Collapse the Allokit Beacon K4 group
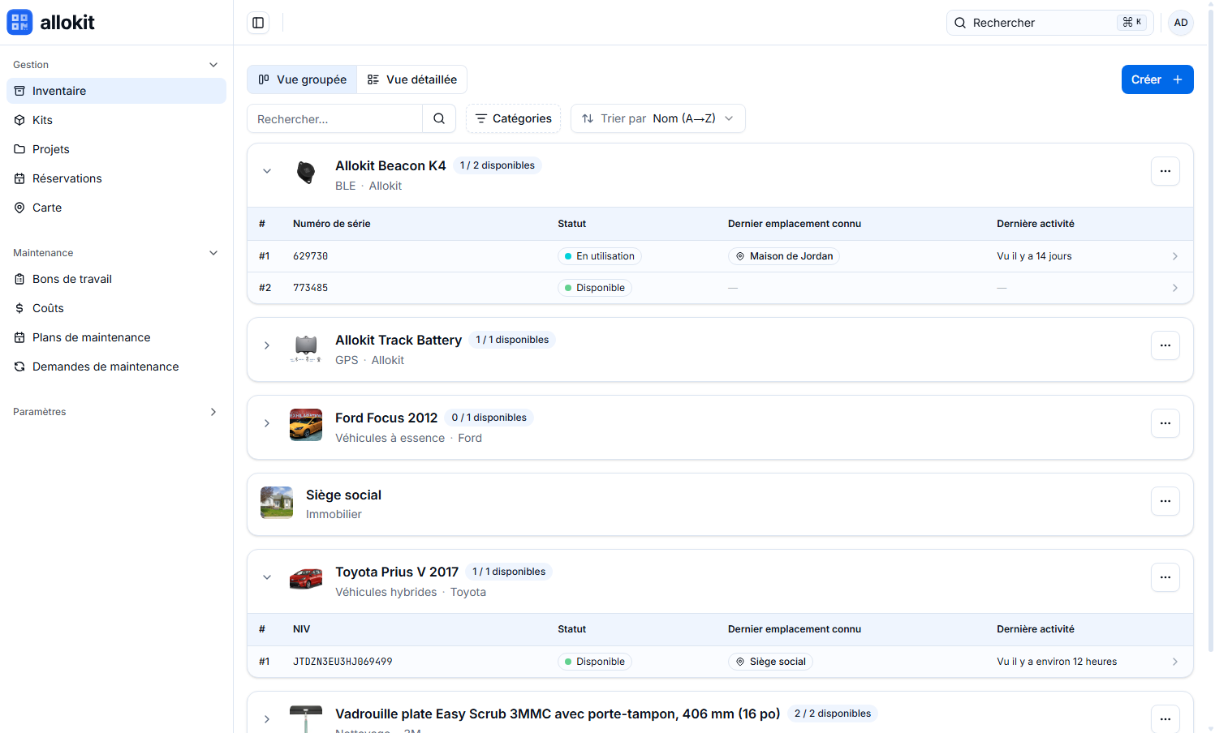This screenshot has height=733, width=1215. 267,171
